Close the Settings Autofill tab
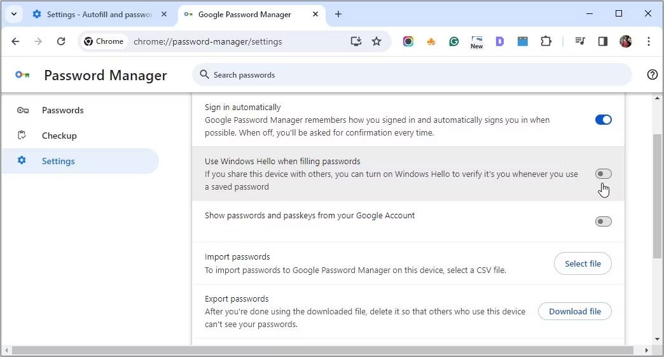The width and height of the screenshot is (664, 357). pyautogui.click(x=164, y=15)
